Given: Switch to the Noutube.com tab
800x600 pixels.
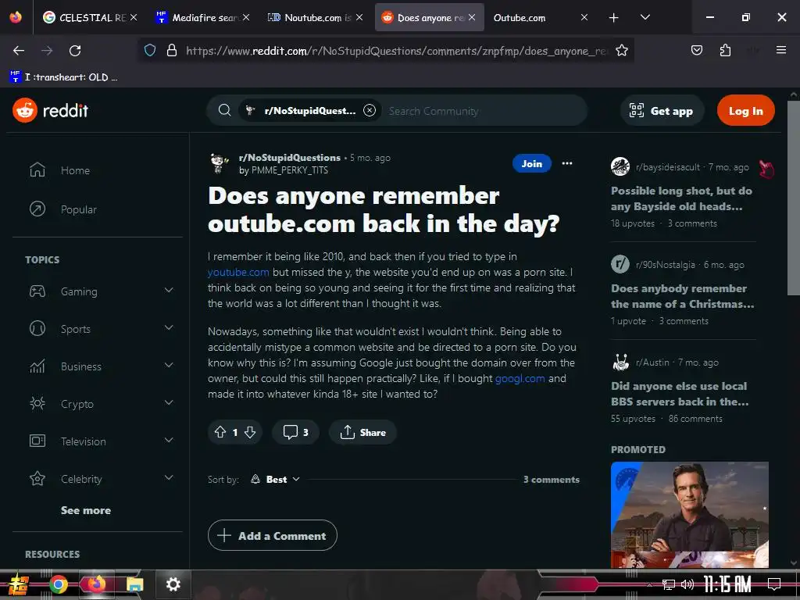Looking at the screenshot, I should coord(309,17).
